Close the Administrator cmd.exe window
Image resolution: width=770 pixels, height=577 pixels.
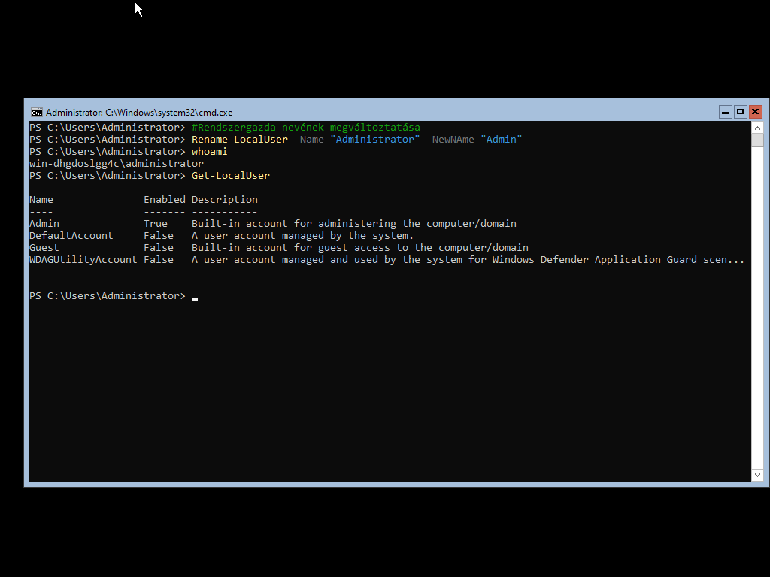(756, 112)
